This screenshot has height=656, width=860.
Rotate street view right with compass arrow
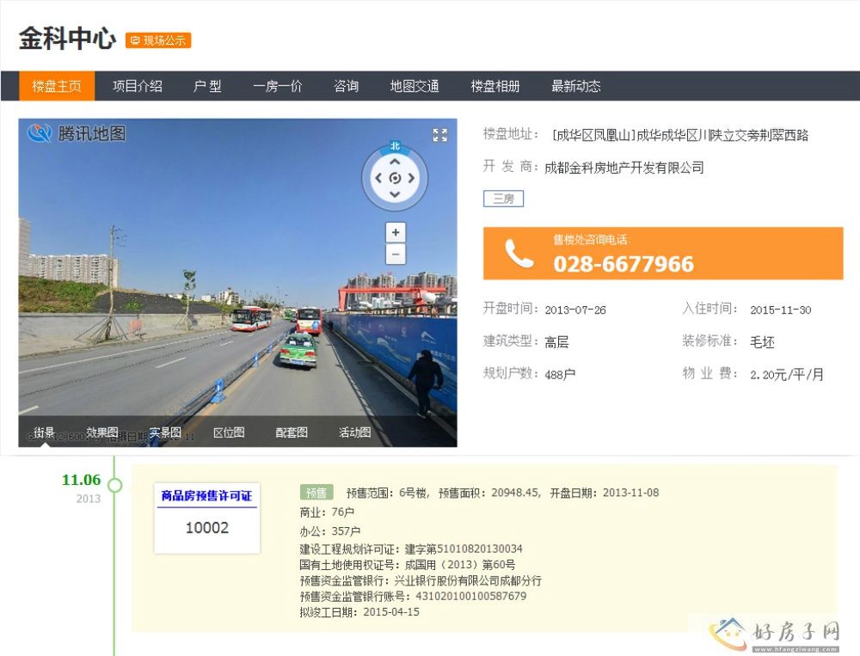(411, 178)
